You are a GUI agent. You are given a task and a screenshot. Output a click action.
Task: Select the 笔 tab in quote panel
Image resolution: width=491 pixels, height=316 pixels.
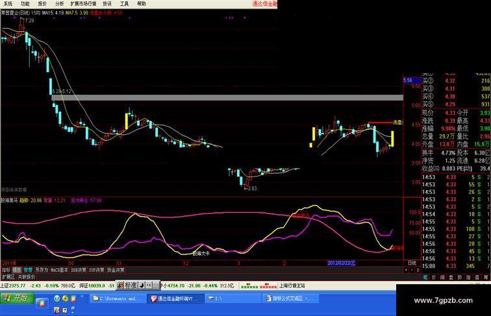point(425,277)
